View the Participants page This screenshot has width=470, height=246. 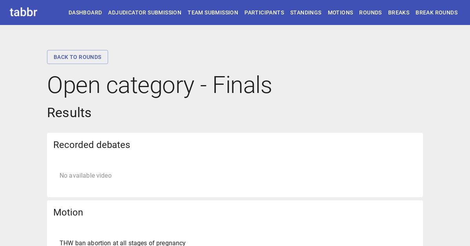tap(264, 12)
